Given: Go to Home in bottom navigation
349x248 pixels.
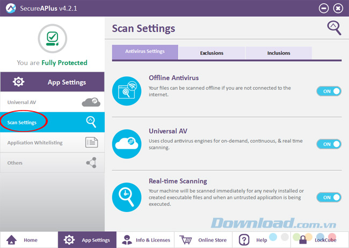Looking at the screenshot, I should pos(29,240).
